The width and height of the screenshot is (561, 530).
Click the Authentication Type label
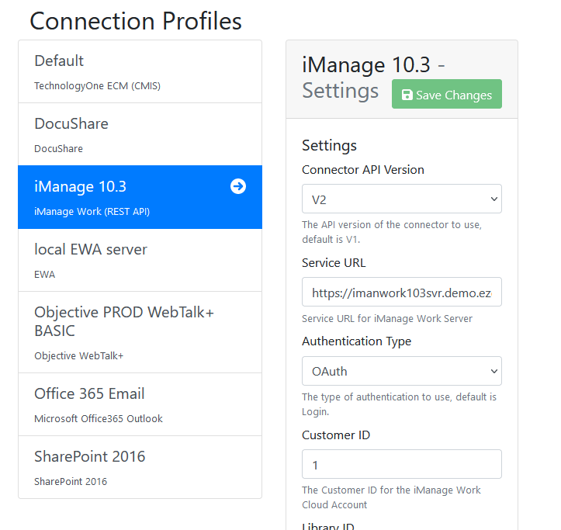(356, 341)
